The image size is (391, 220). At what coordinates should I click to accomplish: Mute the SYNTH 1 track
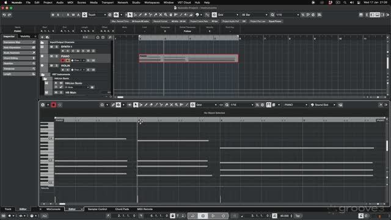point(51,46)
